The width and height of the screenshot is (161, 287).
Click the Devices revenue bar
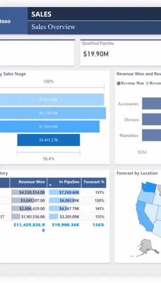tap(152, 119)
